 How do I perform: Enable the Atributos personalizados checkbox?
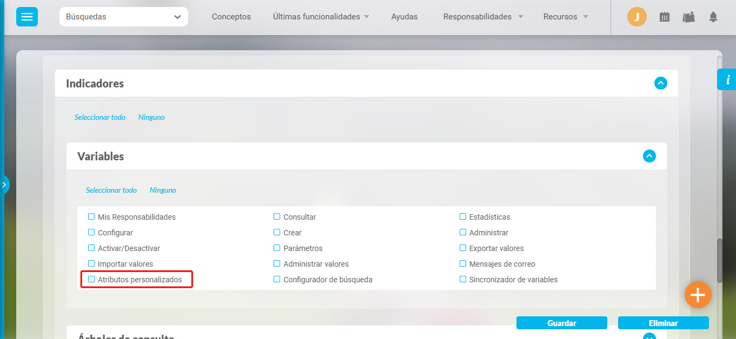[91, 280]
